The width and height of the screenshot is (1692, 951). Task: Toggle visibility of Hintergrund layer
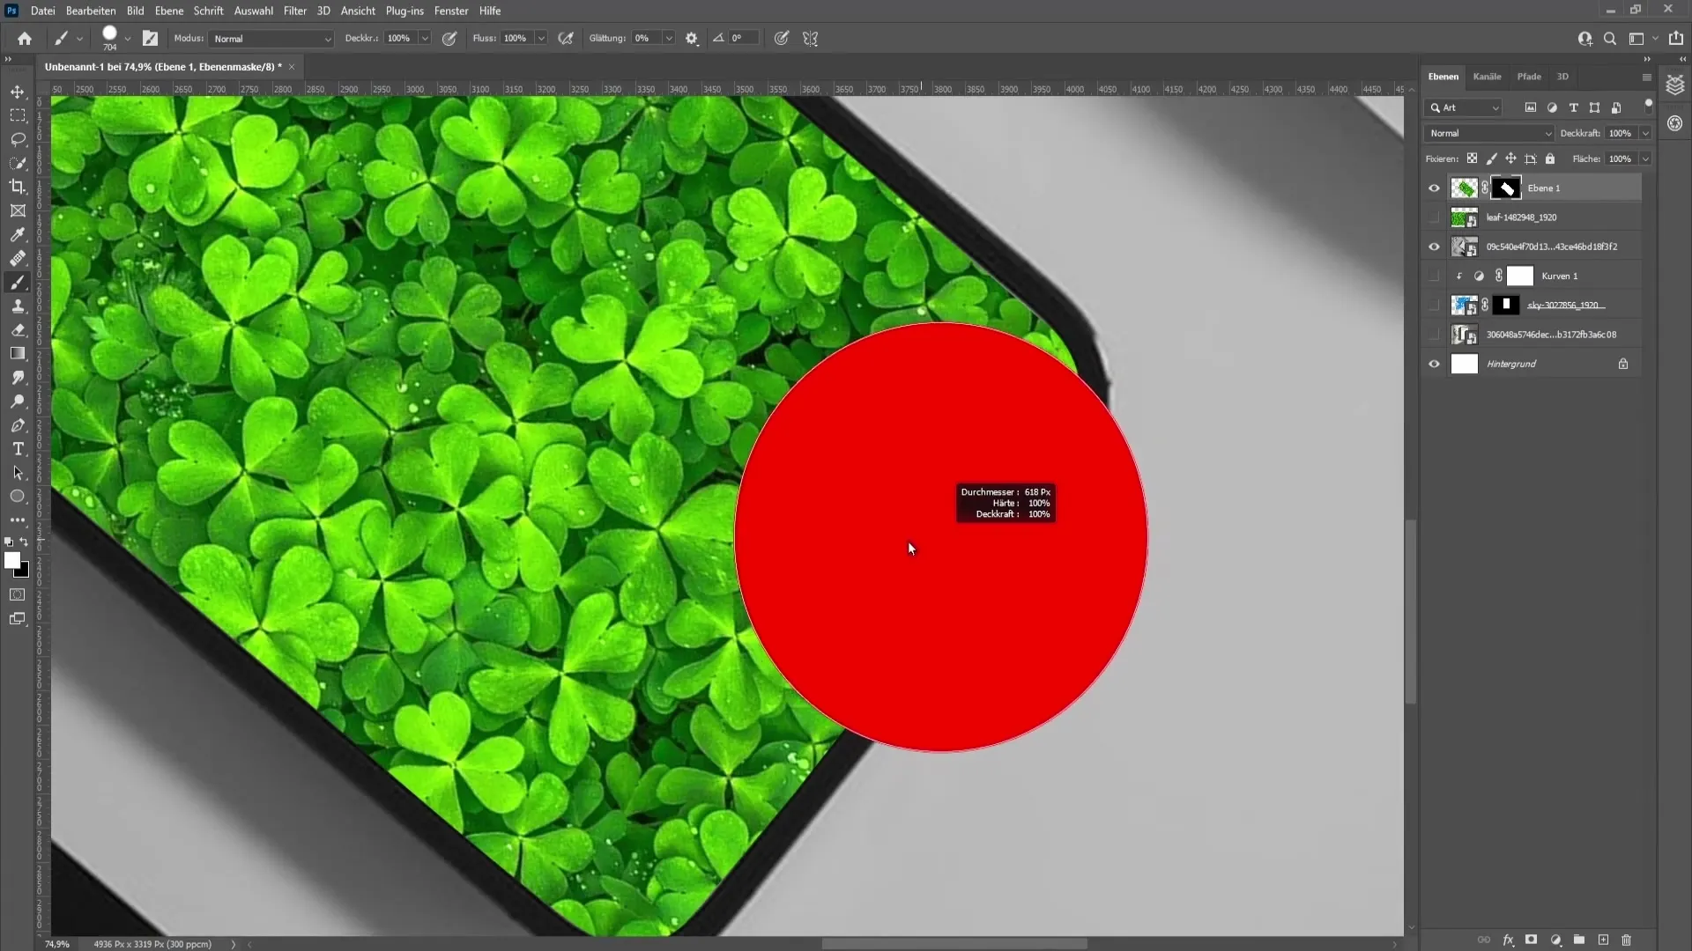click(1434, 364)
